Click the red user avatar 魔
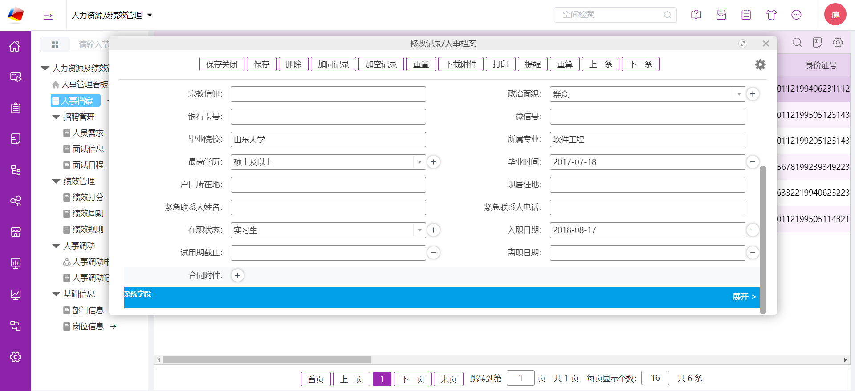 (835, 15)
